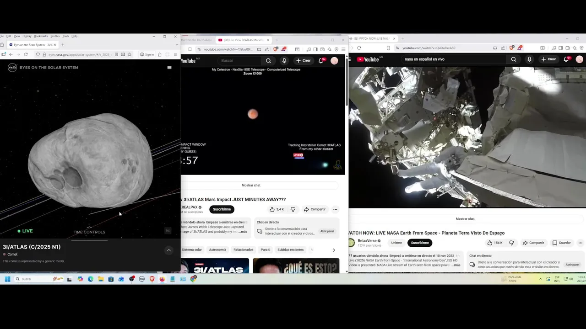The height and width of the screenshot is (329, 586).
Task: Click voice search microphone in middle YouTube window
Action: pos(284,60)
